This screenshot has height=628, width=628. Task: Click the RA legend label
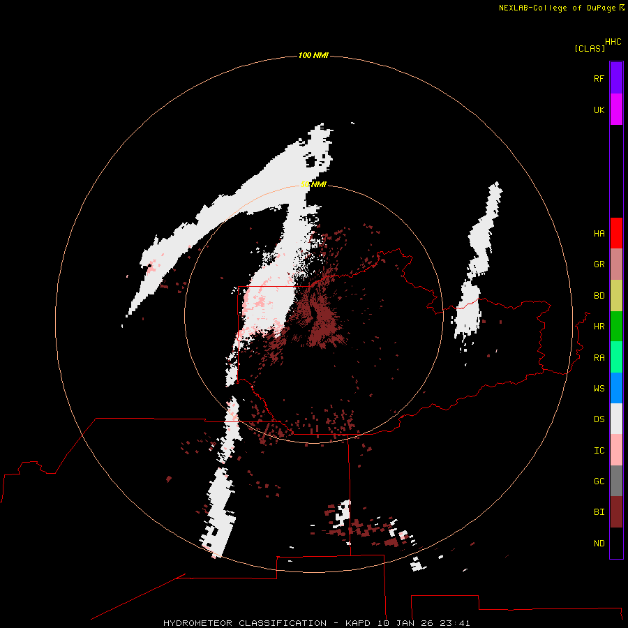599,358
